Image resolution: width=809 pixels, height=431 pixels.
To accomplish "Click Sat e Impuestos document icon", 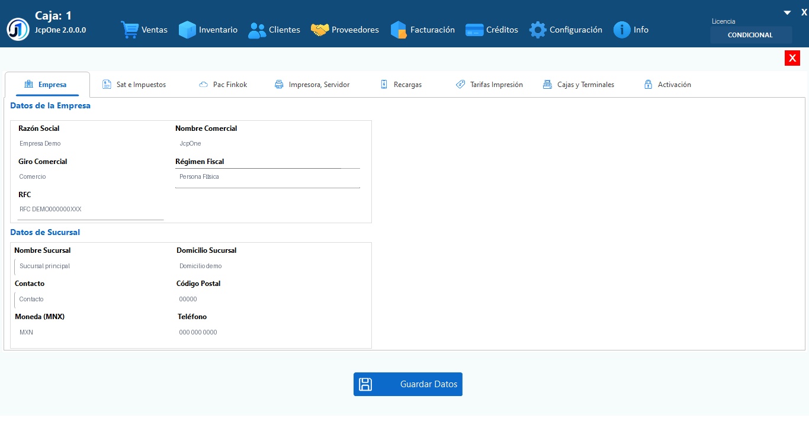I will (107, 84).
